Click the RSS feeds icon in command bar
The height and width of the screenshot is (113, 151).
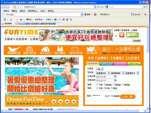pyautogui.click(x=11, y=20)
